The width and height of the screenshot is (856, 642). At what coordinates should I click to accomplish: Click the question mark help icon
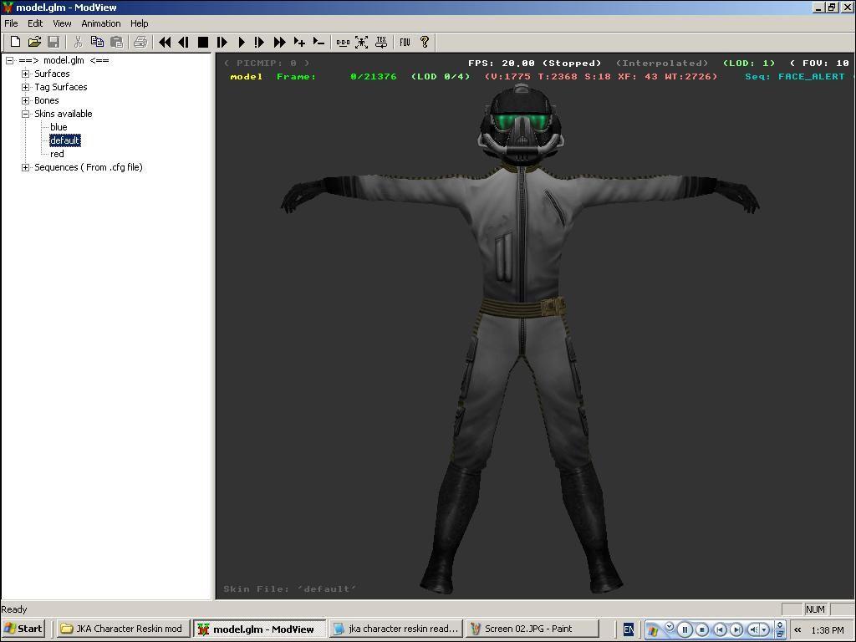[x=425, y=42]
